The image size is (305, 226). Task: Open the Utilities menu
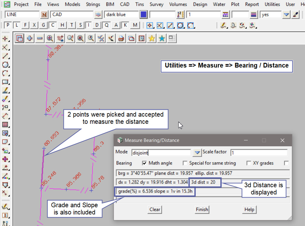272,4
